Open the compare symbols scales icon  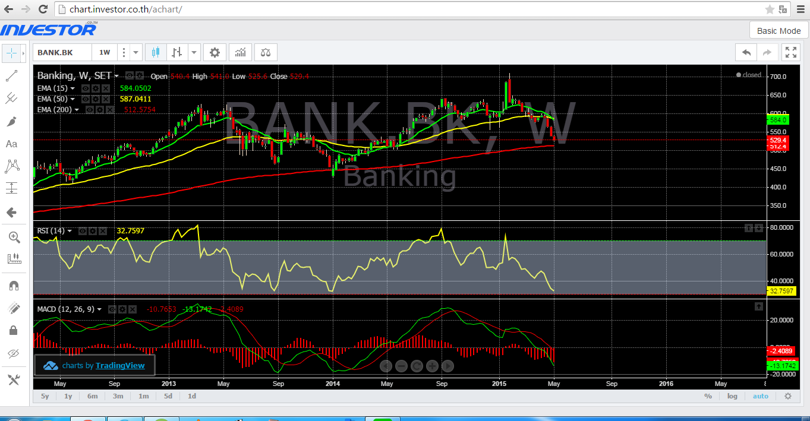pyautogui.click(x=266, y=52)
